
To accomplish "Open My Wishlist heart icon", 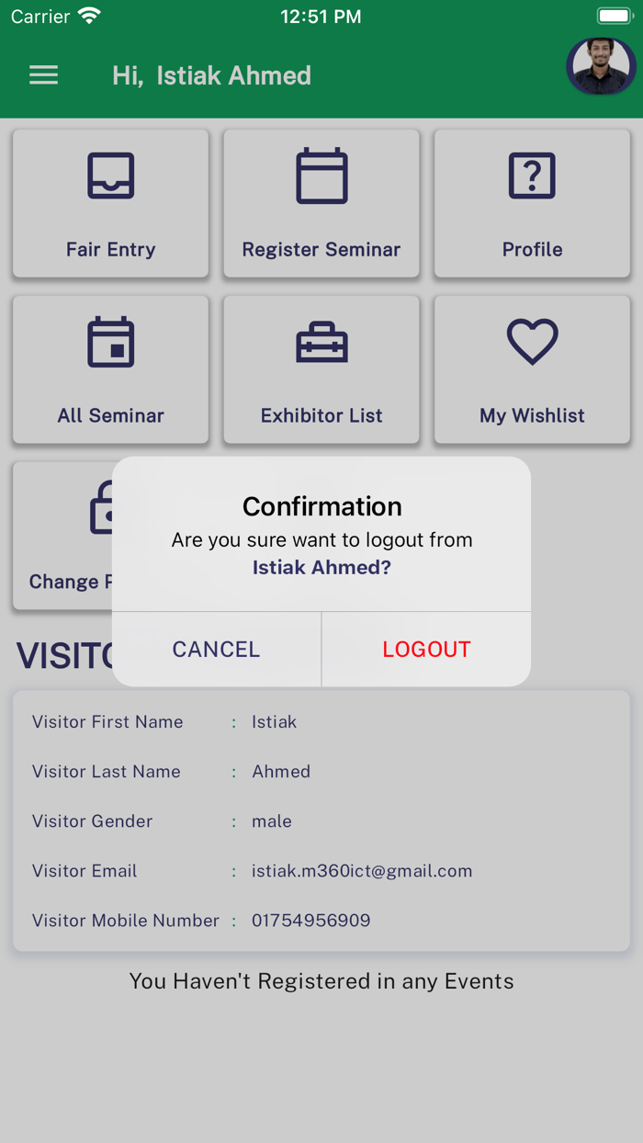I will (531, 341).
